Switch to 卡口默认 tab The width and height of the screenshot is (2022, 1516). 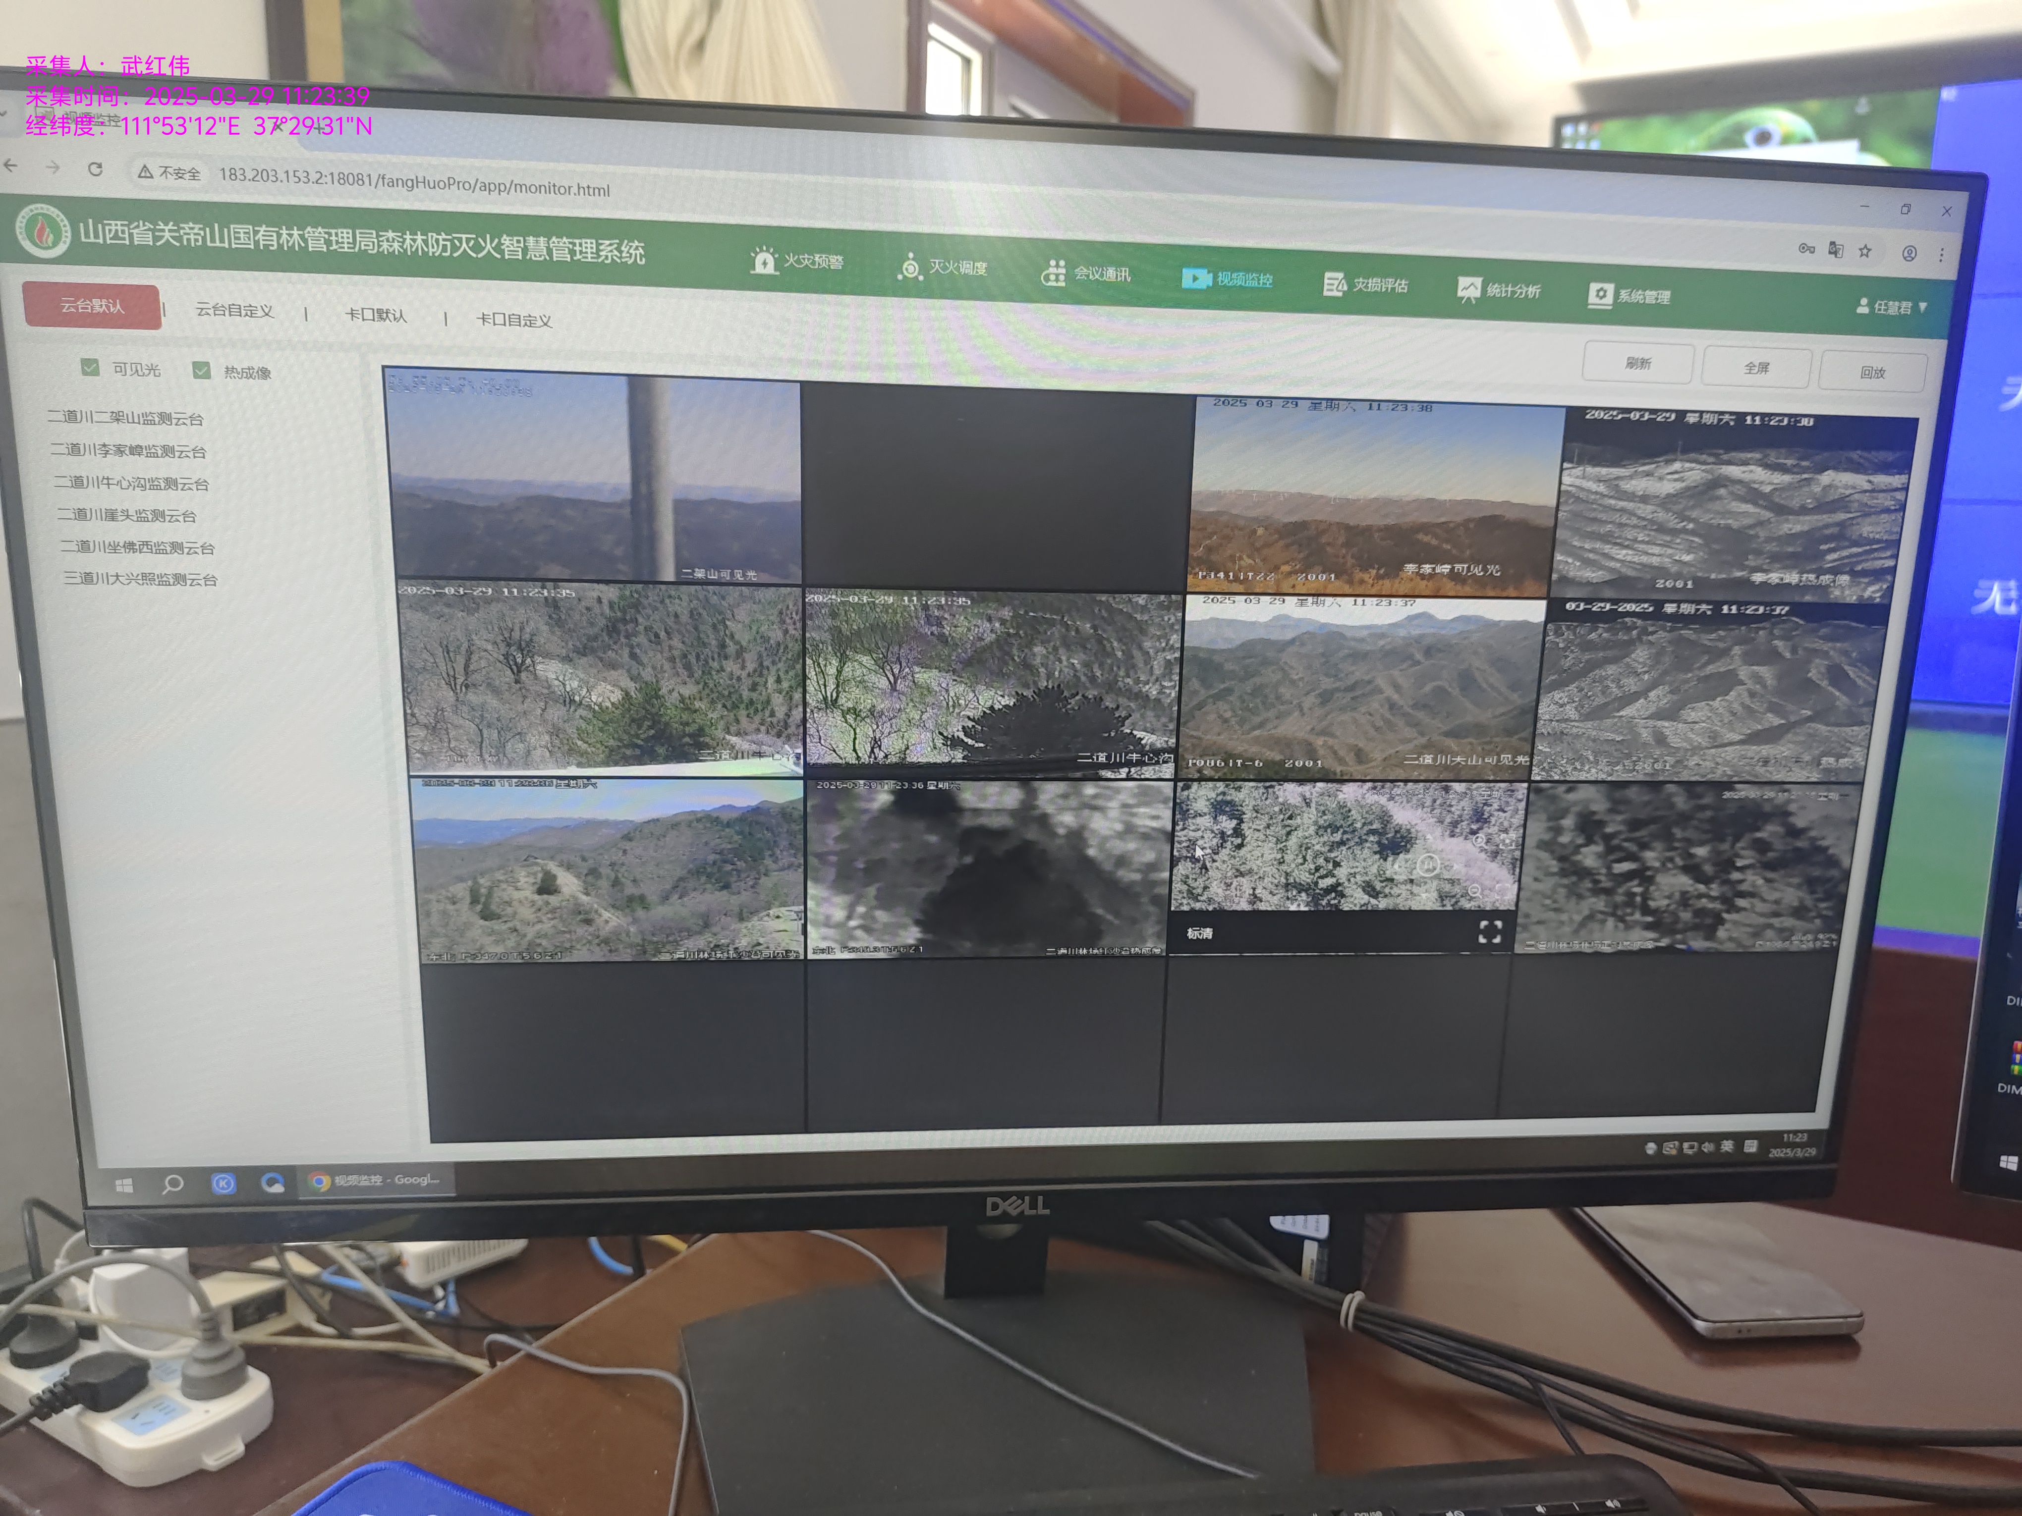click(x=376, y=315)
